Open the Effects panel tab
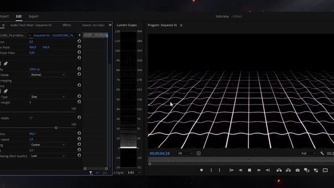 click(67, 25)
